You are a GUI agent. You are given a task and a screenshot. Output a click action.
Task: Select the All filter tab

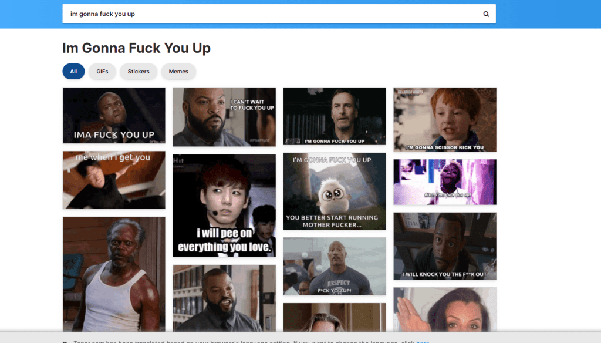[73, 72]
